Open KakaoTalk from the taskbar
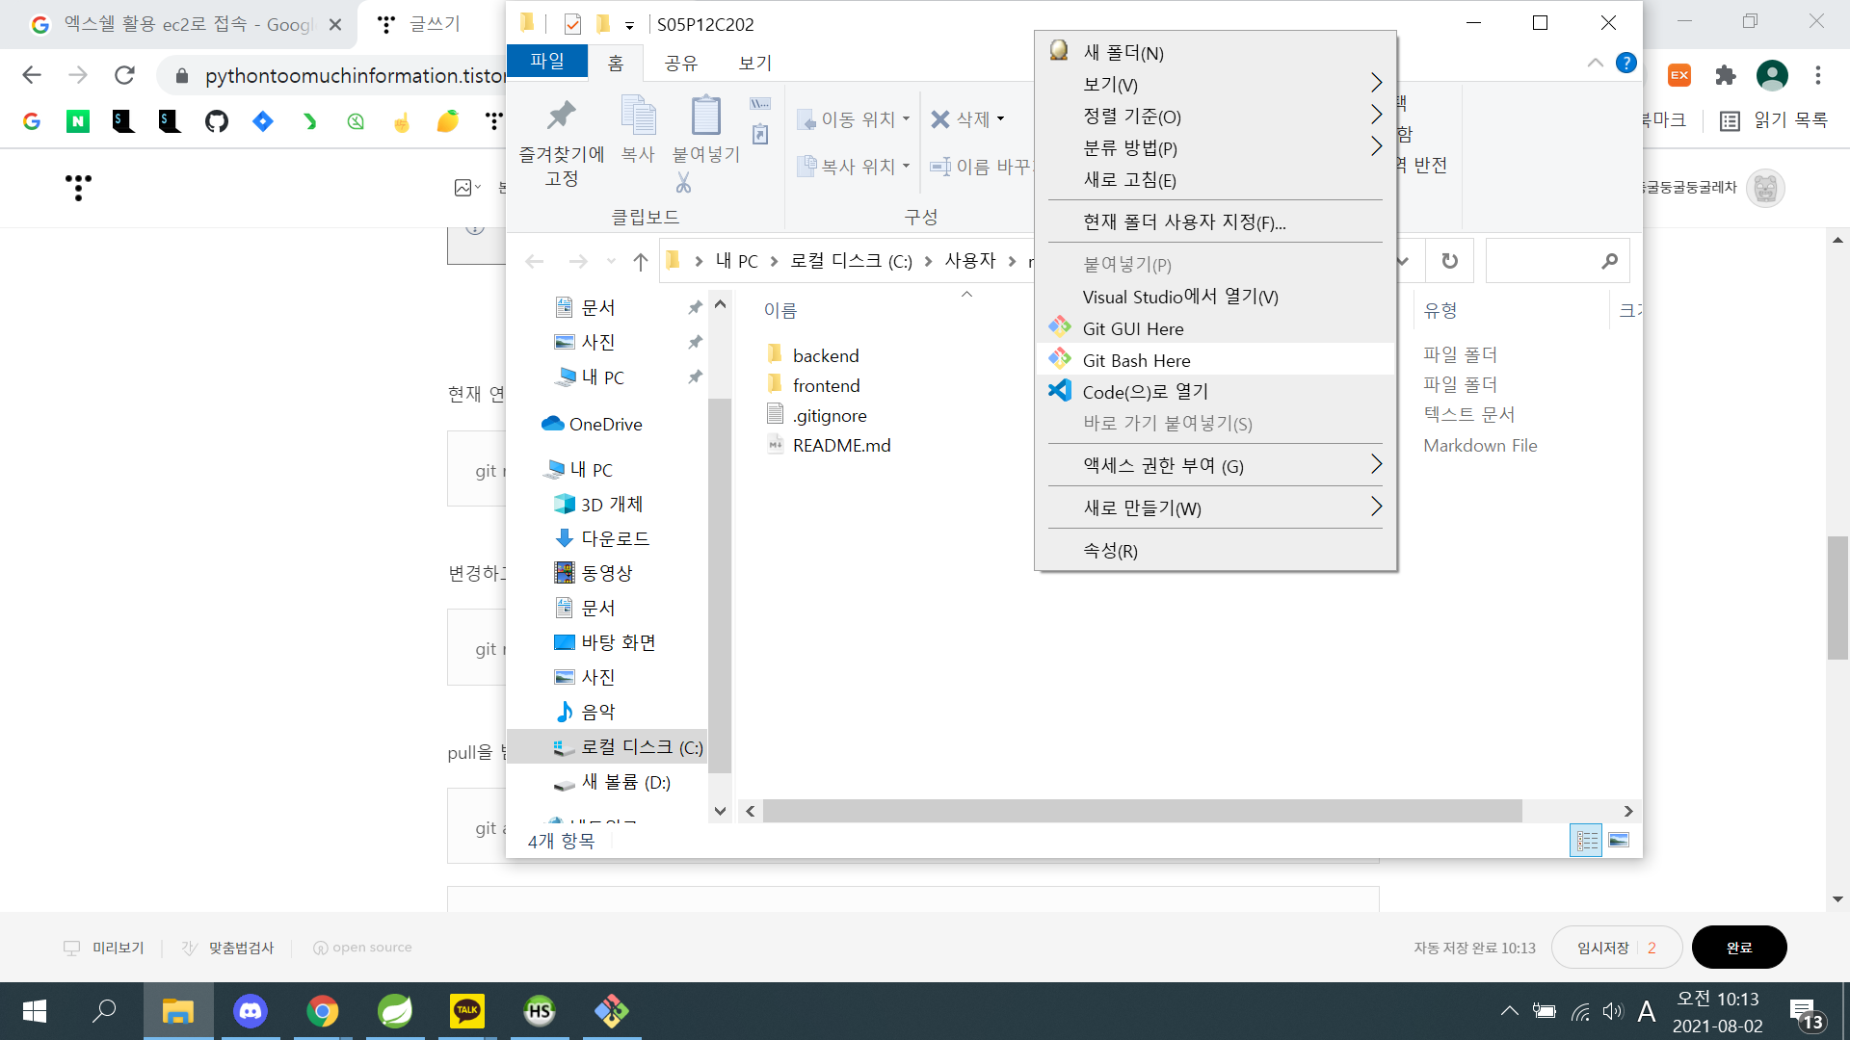The image size is (1850, 1040). click(467, 1011)
